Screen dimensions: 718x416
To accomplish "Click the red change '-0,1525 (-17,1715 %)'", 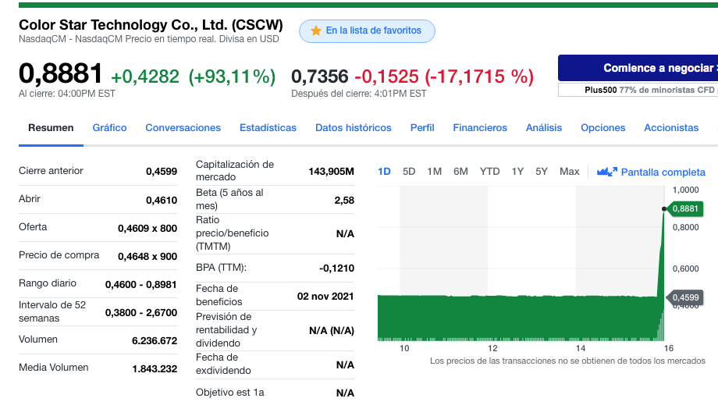I will tap(444, 76).
